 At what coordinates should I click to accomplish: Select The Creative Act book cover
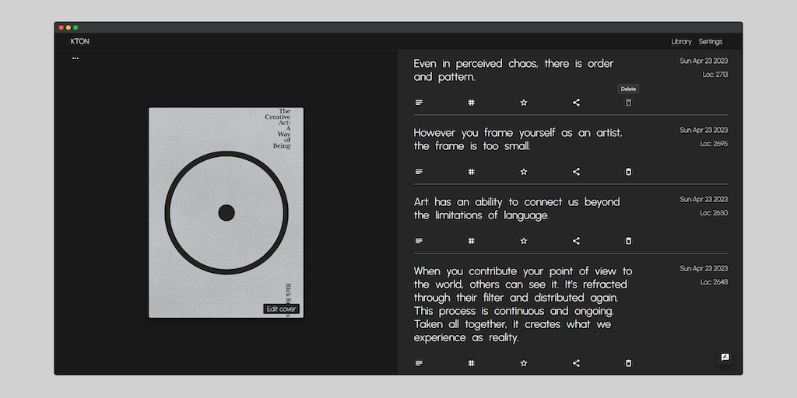(226, 213)
